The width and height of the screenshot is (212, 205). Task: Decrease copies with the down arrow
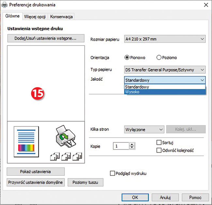coord(132,148)
